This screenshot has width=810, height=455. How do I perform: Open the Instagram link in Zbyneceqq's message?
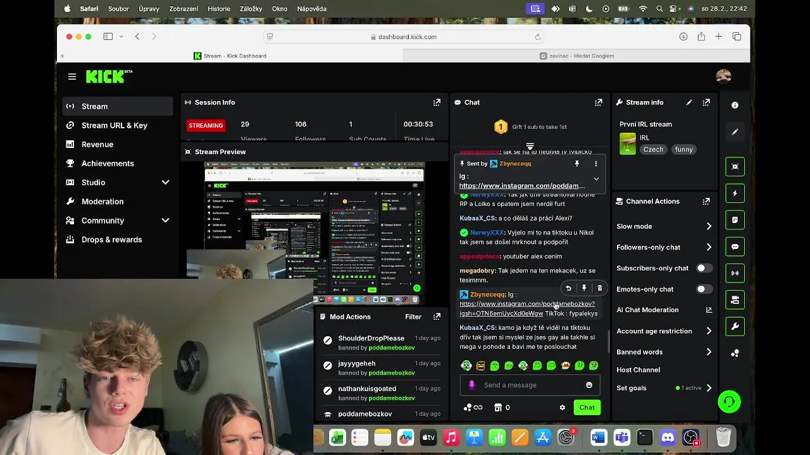(527, 308)
